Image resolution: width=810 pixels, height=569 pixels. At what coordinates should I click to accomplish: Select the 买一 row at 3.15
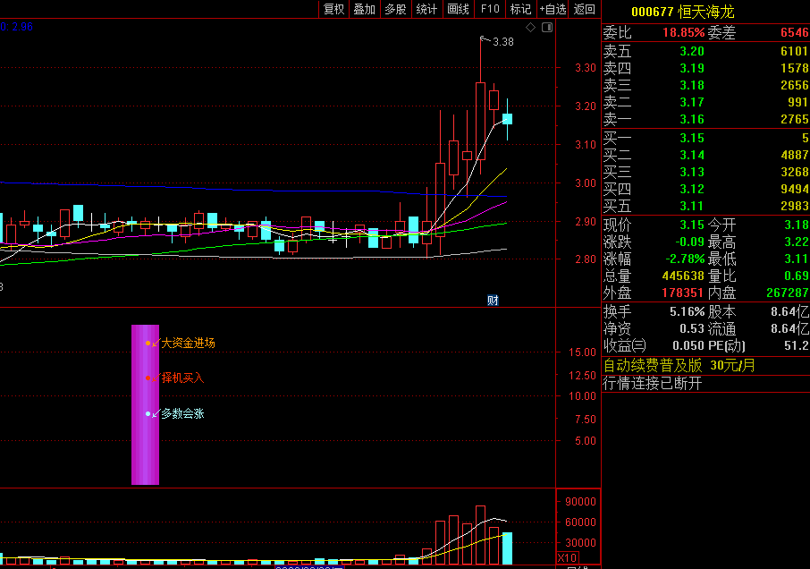(705, 138)
